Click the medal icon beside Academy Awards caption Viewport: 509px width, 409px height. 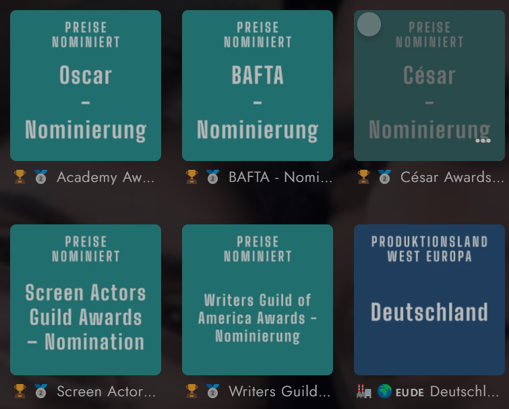[40, 177]
